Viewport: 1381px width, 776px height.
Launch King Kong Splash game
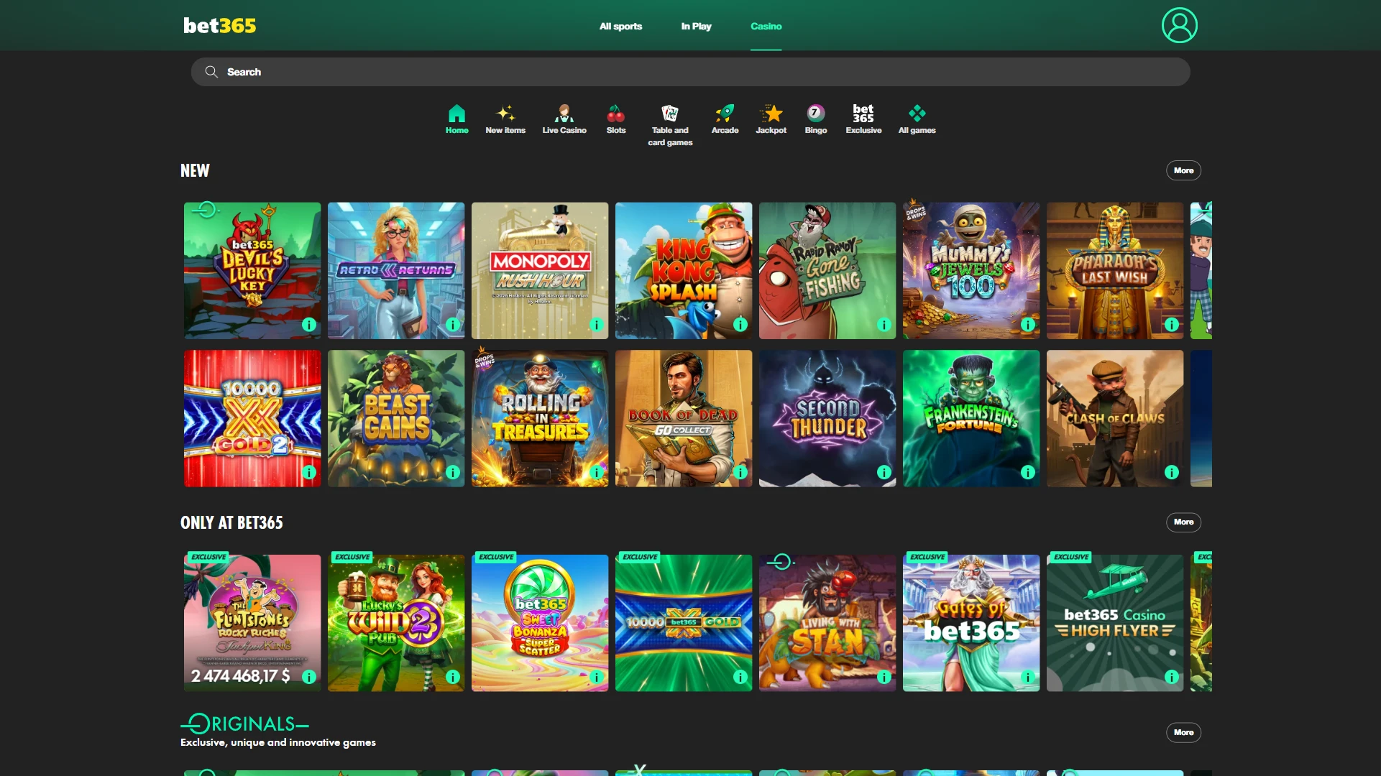[x=684, y=270]
